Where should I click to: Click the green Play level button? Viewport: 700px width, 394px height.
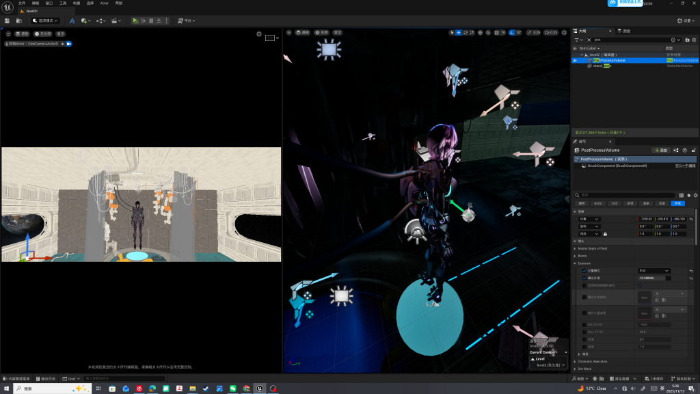(x=135, y=21)
